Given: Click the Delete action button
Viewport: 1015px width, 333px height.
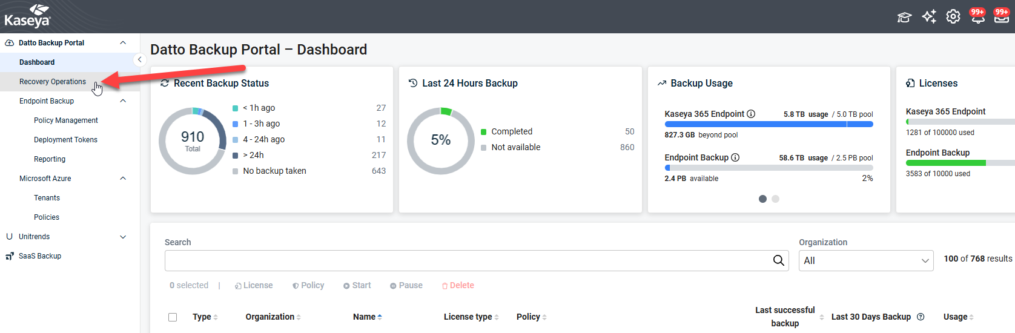Looking at the screenshot, I should click(x=458, y=285).
